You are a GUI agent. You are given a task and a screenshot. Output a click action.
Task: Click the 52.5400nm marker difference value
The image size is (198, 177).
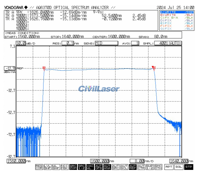(112, 16)
